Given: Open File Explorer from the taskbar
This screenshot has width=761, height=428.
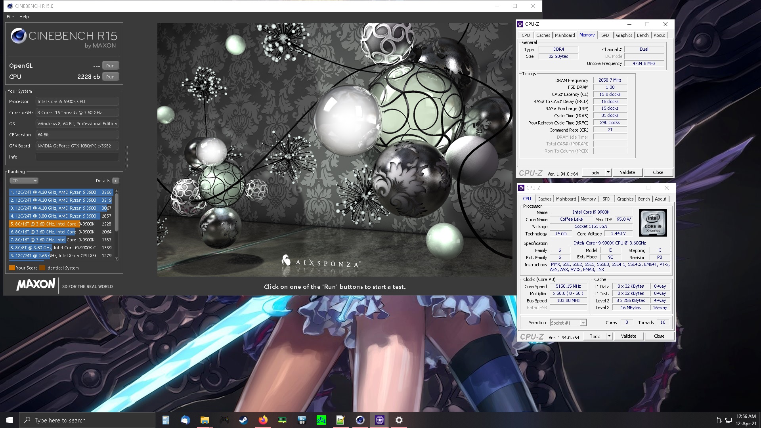Looking at the screenshot, I should click(205, 420).
